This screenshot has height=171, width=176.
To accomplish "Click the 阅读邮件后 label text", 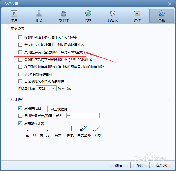I will (x=27, y=88).
